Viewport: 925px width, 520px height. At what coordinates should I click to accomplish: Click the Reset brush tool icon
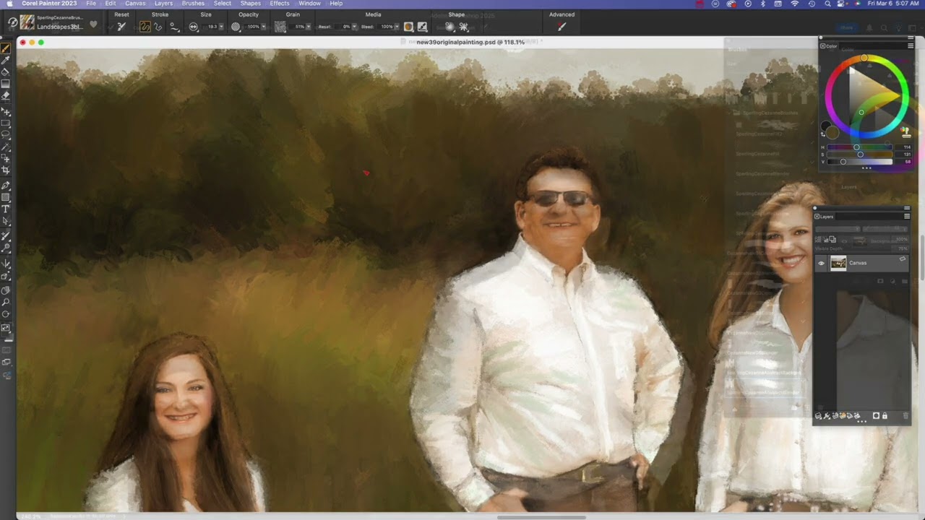click(121, 26)
